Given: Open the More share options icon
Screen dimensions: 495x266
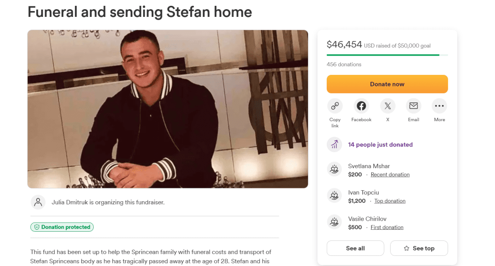Looking at the screenshot, I should click(439, 106).
